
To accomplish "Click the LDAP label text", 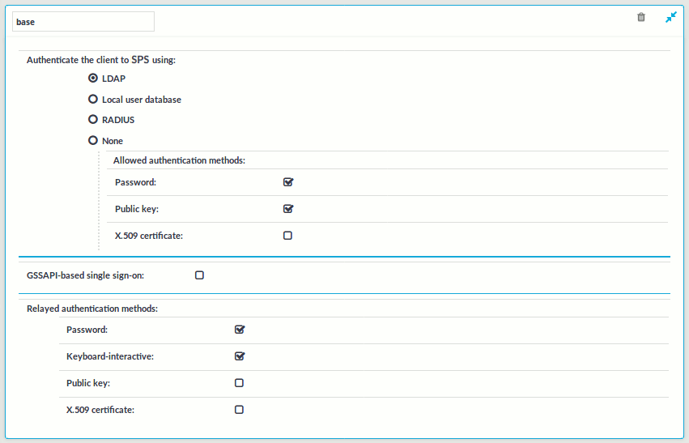I will (x=114, y=79).
